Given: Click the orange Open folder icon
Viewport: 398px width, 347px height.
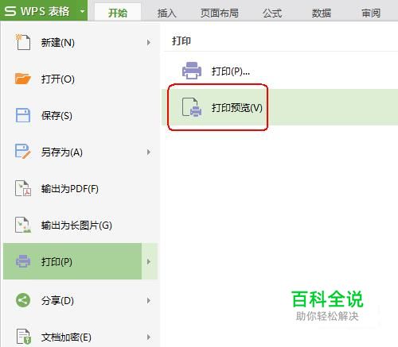Looking at the screenshot, I should tap(23, 79).
